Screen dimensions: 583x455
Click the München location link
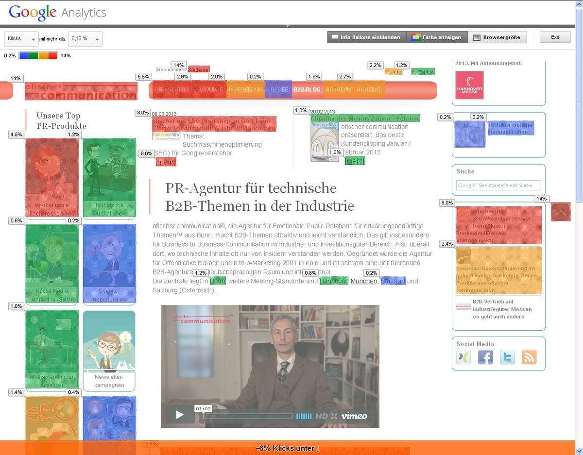tap(364, 281)
